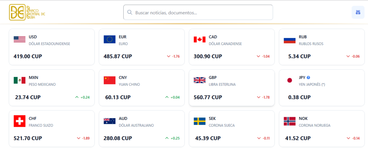Select the SEK Corona Sueca card

231,129
